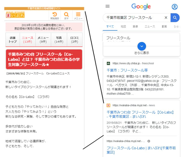The width and height of the screenshot is (186, 157).
Task: Open the 口コミ (2件) tab
Action: (x=75, y=40)
